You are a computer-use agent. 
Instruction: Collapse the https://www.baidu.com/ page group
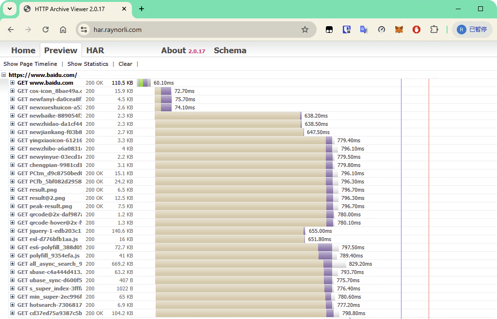[x=4, y=75]
